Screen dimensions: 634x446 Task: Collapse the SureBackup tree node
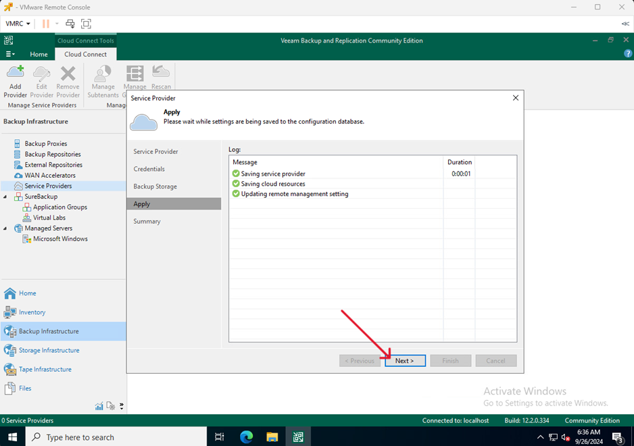(5, 197)
